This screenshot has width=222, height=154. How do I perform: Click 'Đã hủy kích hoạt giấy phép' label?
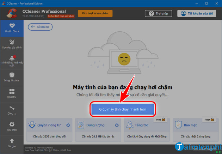point(61,16)
